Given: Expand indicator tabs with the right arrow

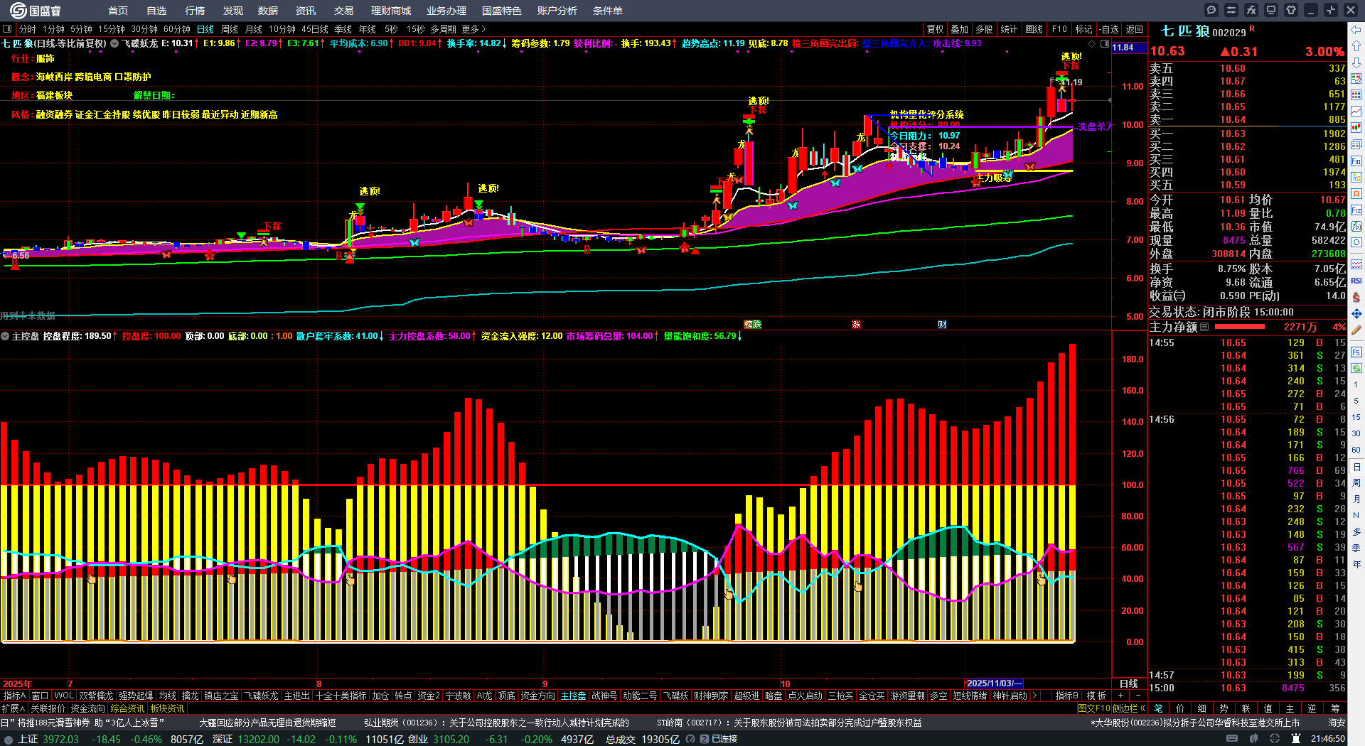Looking at the screenshot, I should click(x=1034, y=696).
